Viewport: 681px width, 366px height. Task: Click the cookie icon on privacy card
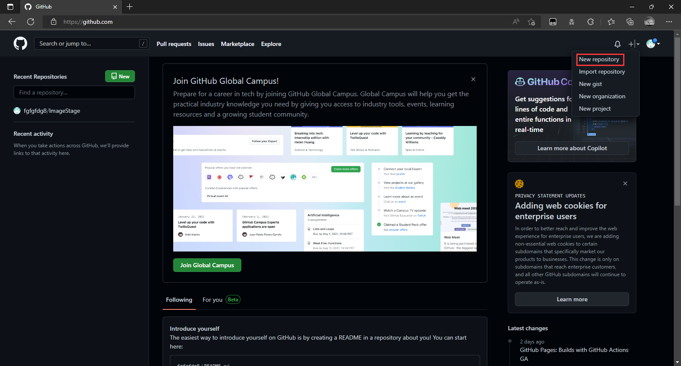pos(519,184)
